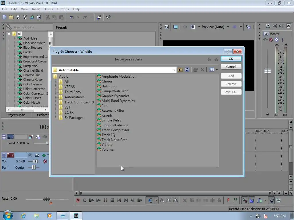Open project Properties from the toolbar
Viewport: 294px width, 220px height.
pos(39,17)
